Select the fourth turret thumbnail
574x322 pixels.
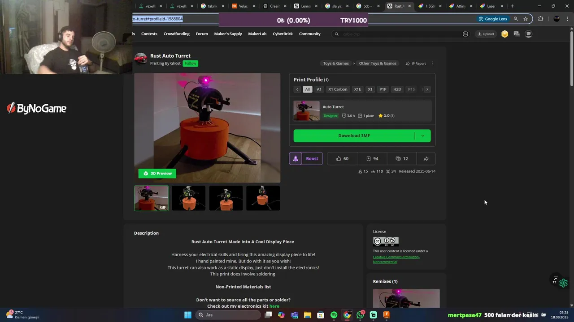pos(263,198)
